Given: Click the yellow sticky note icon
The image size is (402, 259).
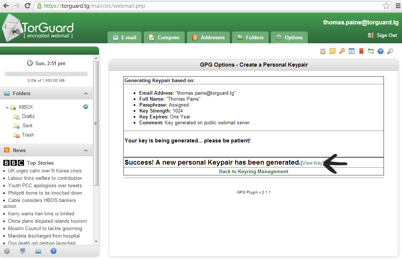Looking at the screenshot, I should tap(332, 51).
